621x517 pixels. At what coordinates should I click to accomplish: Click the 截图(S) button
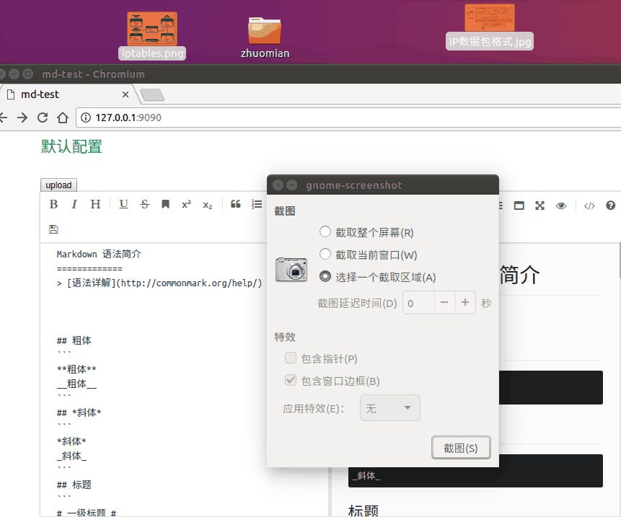pos(461,448)
